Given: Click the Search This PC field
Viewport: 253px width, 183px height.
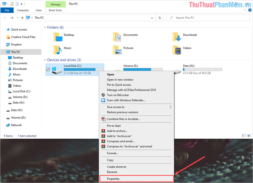Looking at the screenshot, I should tap(208, 18).
